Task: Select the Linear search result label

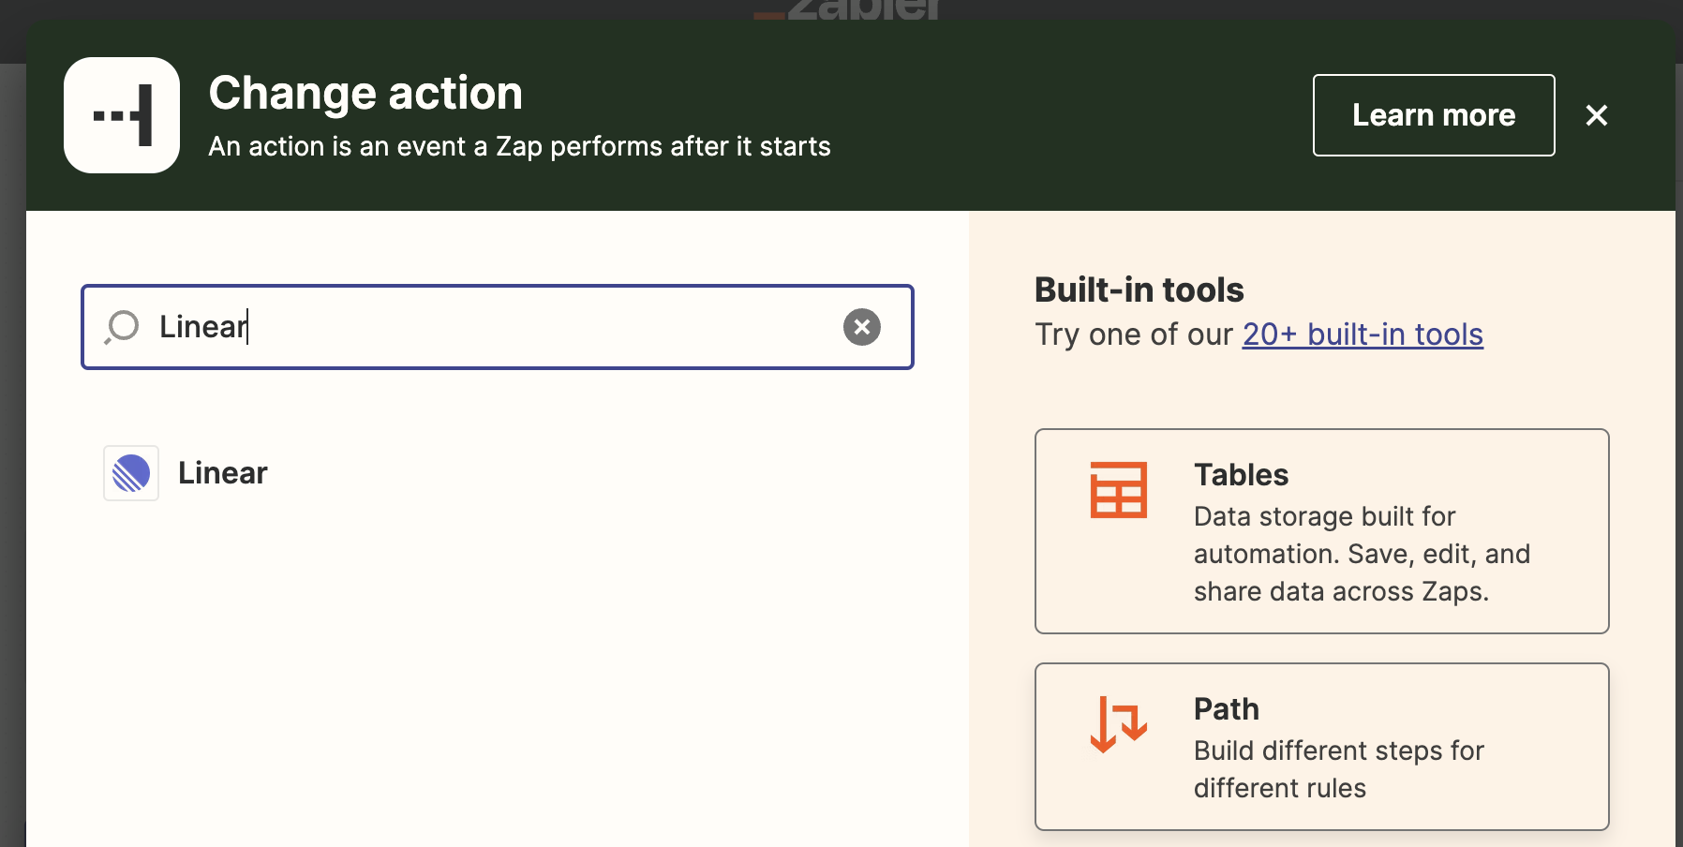Action: pos(223,473)
